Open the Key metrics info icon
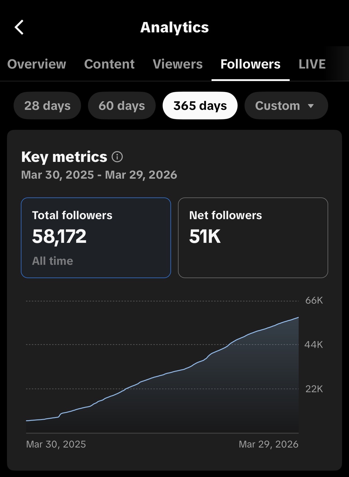Viewport: 349px width, 477px height. click(117, 157)
